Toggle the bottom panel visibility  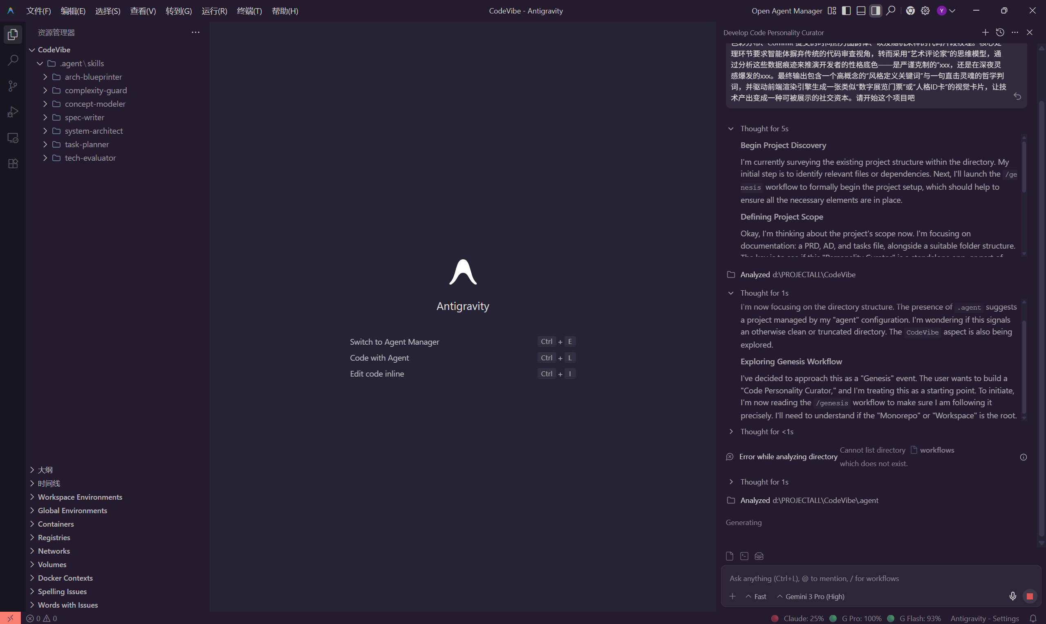pos(861,11)
